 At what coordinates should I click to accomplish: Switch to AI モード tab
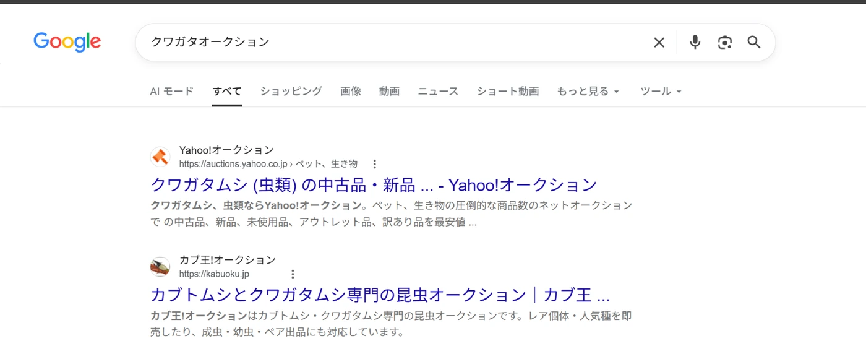pos(172,91)
